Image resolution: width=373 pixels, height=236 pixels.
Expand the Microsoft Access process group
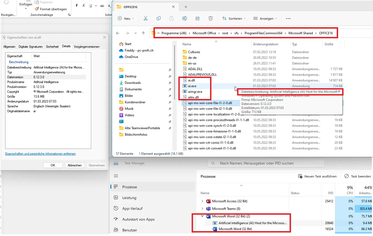click(202, 201)
